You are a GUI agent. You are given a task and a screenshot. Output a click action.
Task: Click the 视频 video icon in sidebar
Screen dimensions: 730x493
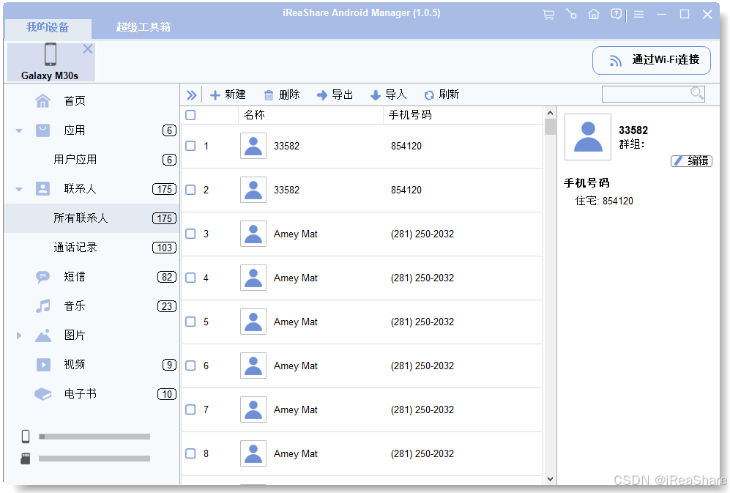coord(43,364)
